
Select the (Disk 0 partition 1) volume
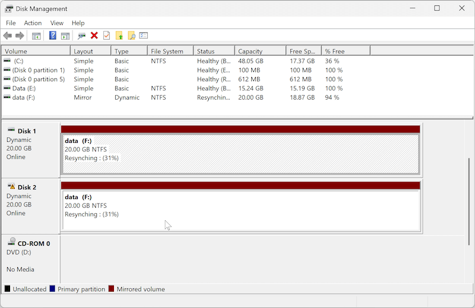(186, 70)
